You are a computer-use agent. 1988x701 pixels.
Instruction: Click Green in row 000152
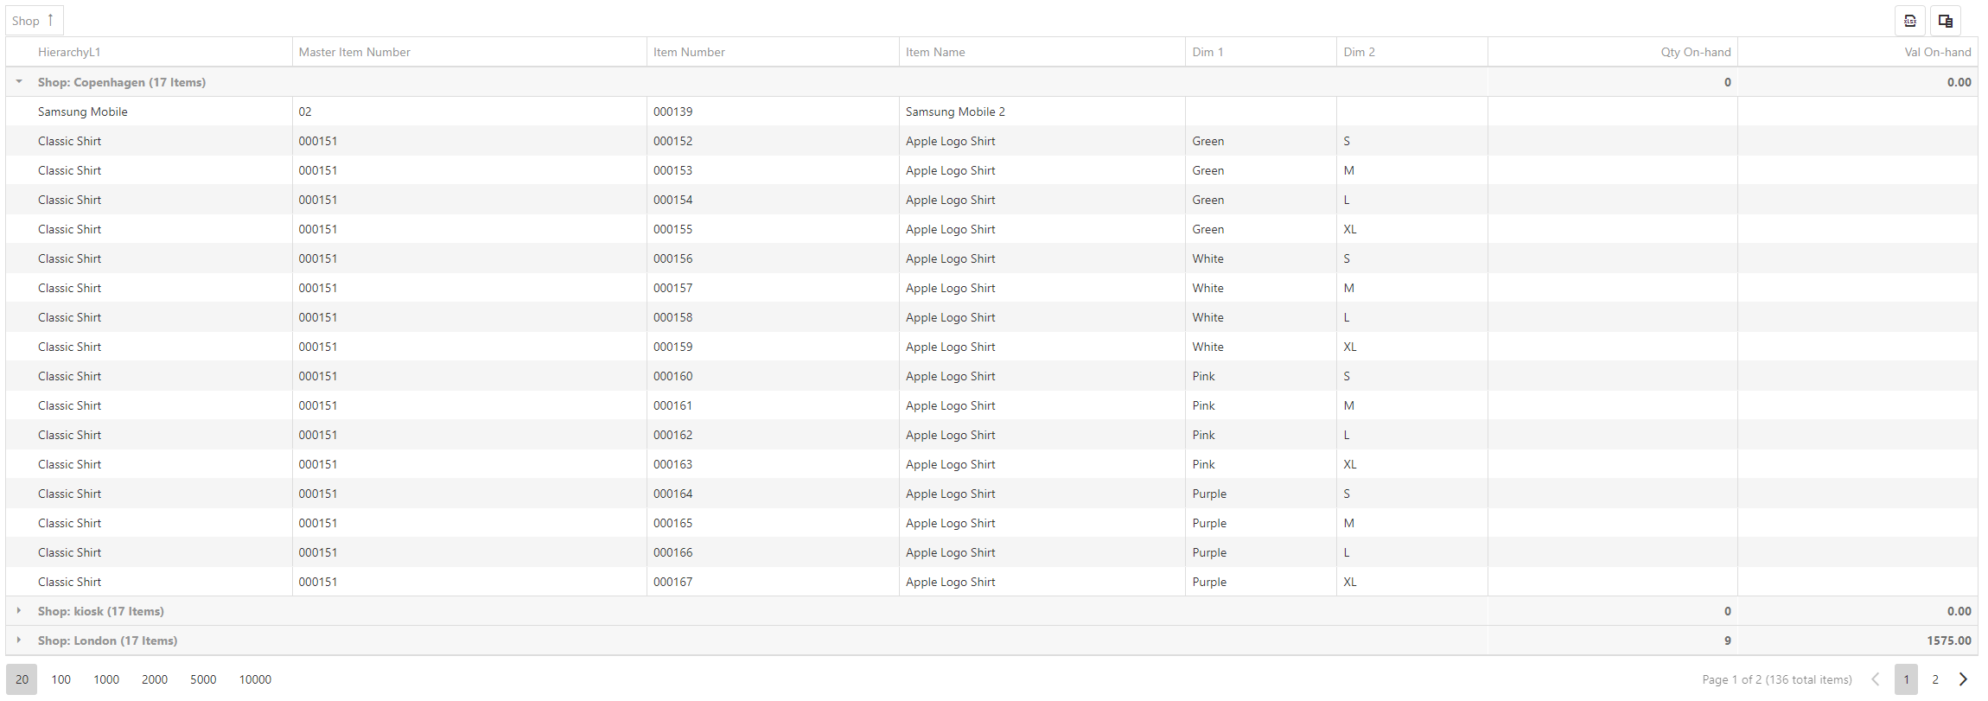pos(1207,141)
